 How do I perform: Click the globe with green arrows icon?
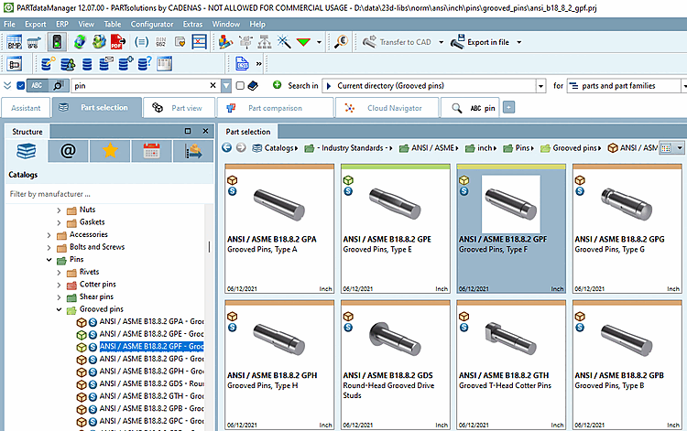[x=80, y=42]
